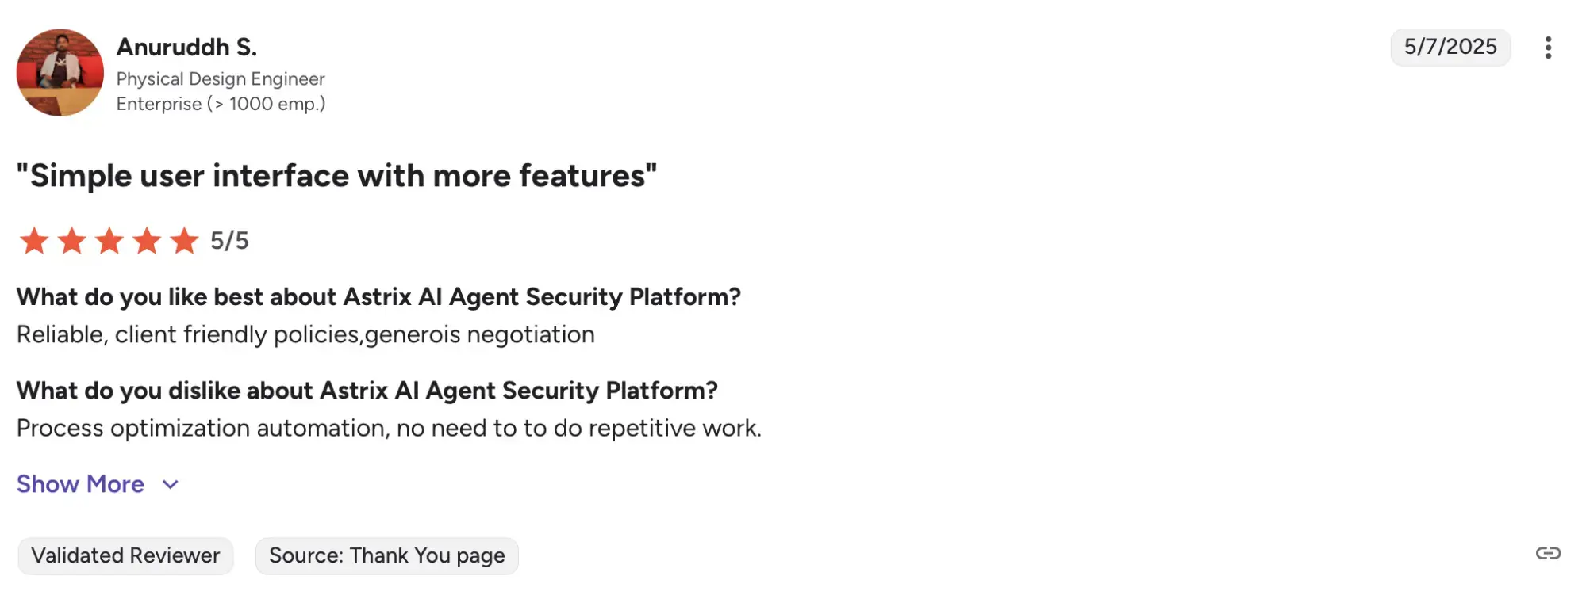Click the 5/5 rating score text

pyautogui.click(x=229, y=241)
